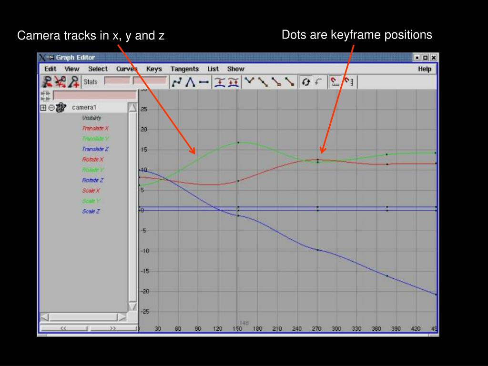Screen dimensions: 488x366
Task: Select the Move Nearest Picked Key tool
Action: 47,82
